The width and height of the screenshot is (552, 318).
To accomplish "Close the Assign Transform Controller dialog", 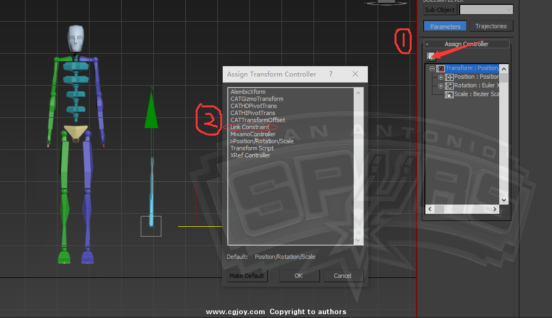I will coord(355,74).
